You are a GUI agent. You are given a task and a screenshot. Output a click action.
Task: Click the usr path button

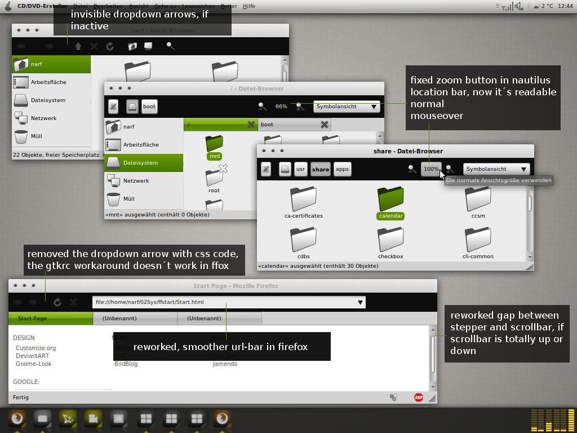[301, 169]
